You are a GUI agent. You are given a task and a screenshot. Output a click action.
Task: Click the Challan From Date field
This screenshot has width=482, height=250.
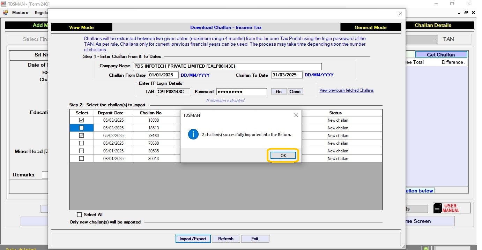coord(163,75)
